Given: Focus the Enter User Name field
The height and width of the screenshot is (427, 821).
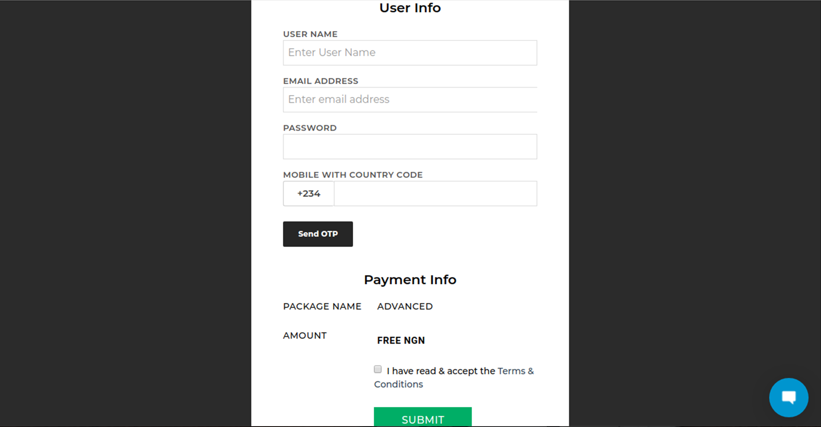Looking at the screenshot, I should (x=410, y=53).
